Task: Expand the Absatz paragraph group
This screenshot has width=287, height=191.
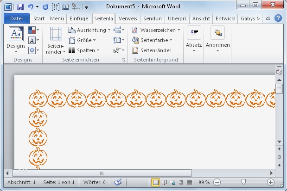Action: tap(194, 39)
